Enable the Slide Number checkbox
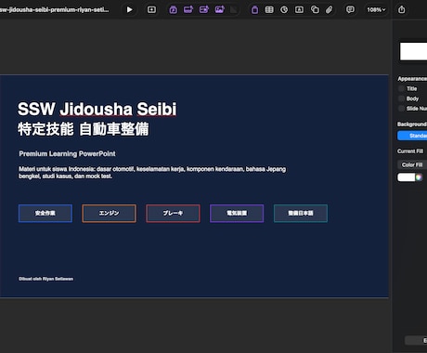Image resolution: width=427 pixels, height=353 pixels. pos(402,109)
